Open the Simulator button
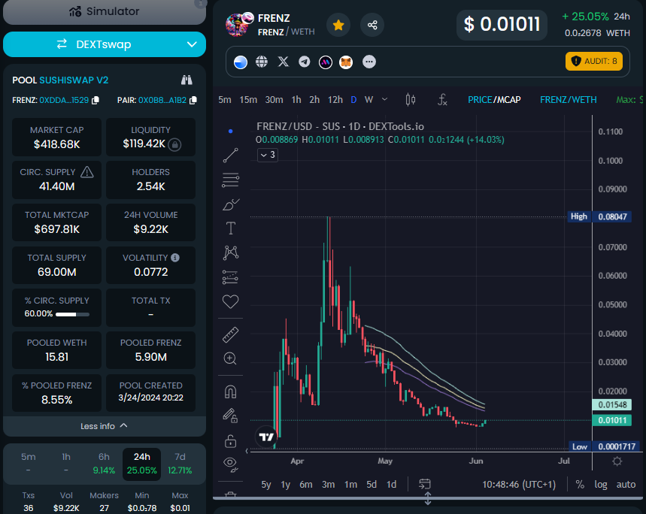Screen dimensions: 646x514 coord(105,11)
